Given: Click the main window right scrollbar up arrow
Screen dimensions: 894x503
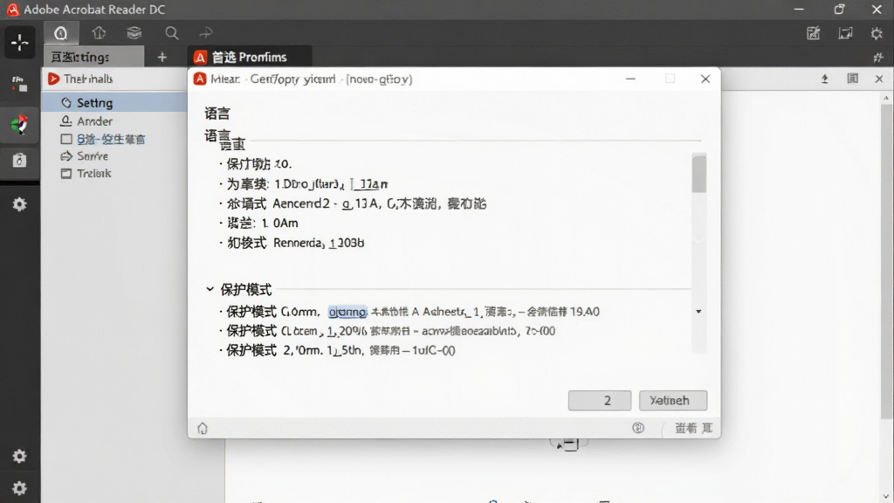Looking at the screenshot, I should (x=886, y=99).
